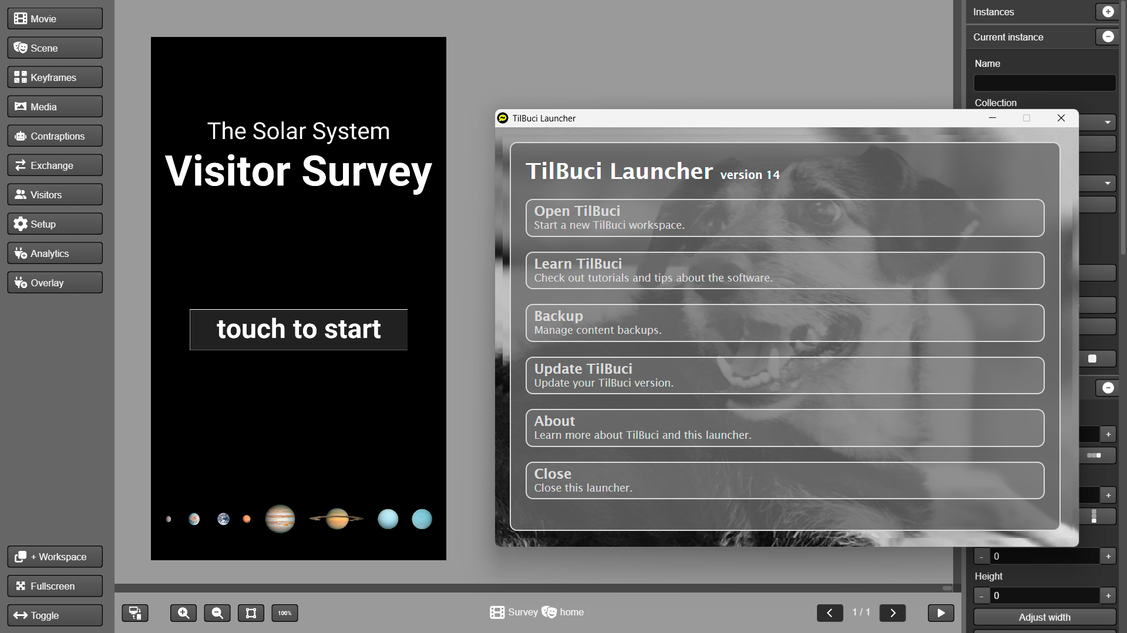Open the Keyframes menu
Viewport: 1127px width, 633px height.
(55, 77)
